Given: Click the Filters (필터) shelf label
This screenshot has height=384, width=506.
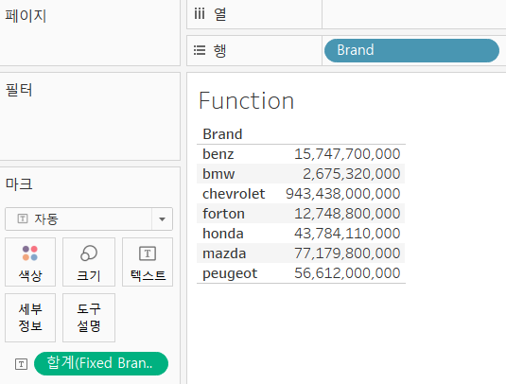Looking at the screenshot, I should pyautogui.click(x=19, y=90).
